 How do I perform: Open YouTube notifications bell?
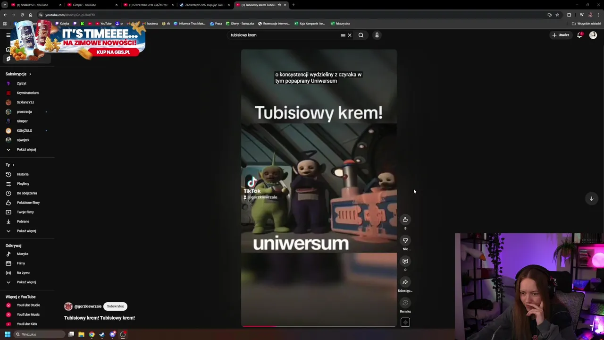[579, 35]
